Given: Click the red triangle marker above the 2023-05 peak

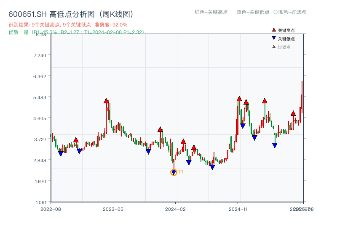Looking at the screenshot, I should [x=107, y=100].
